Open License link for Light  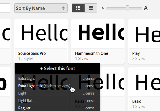[88, 93]
